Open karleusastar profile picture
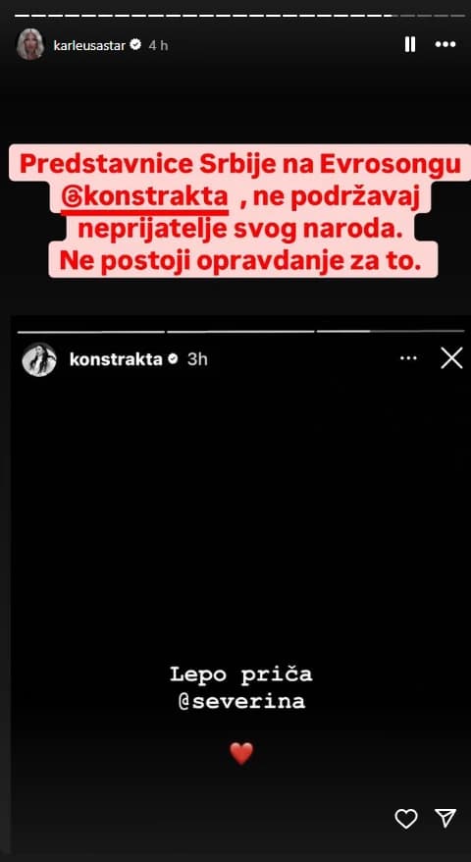471x862 pixels. (30, 44)
